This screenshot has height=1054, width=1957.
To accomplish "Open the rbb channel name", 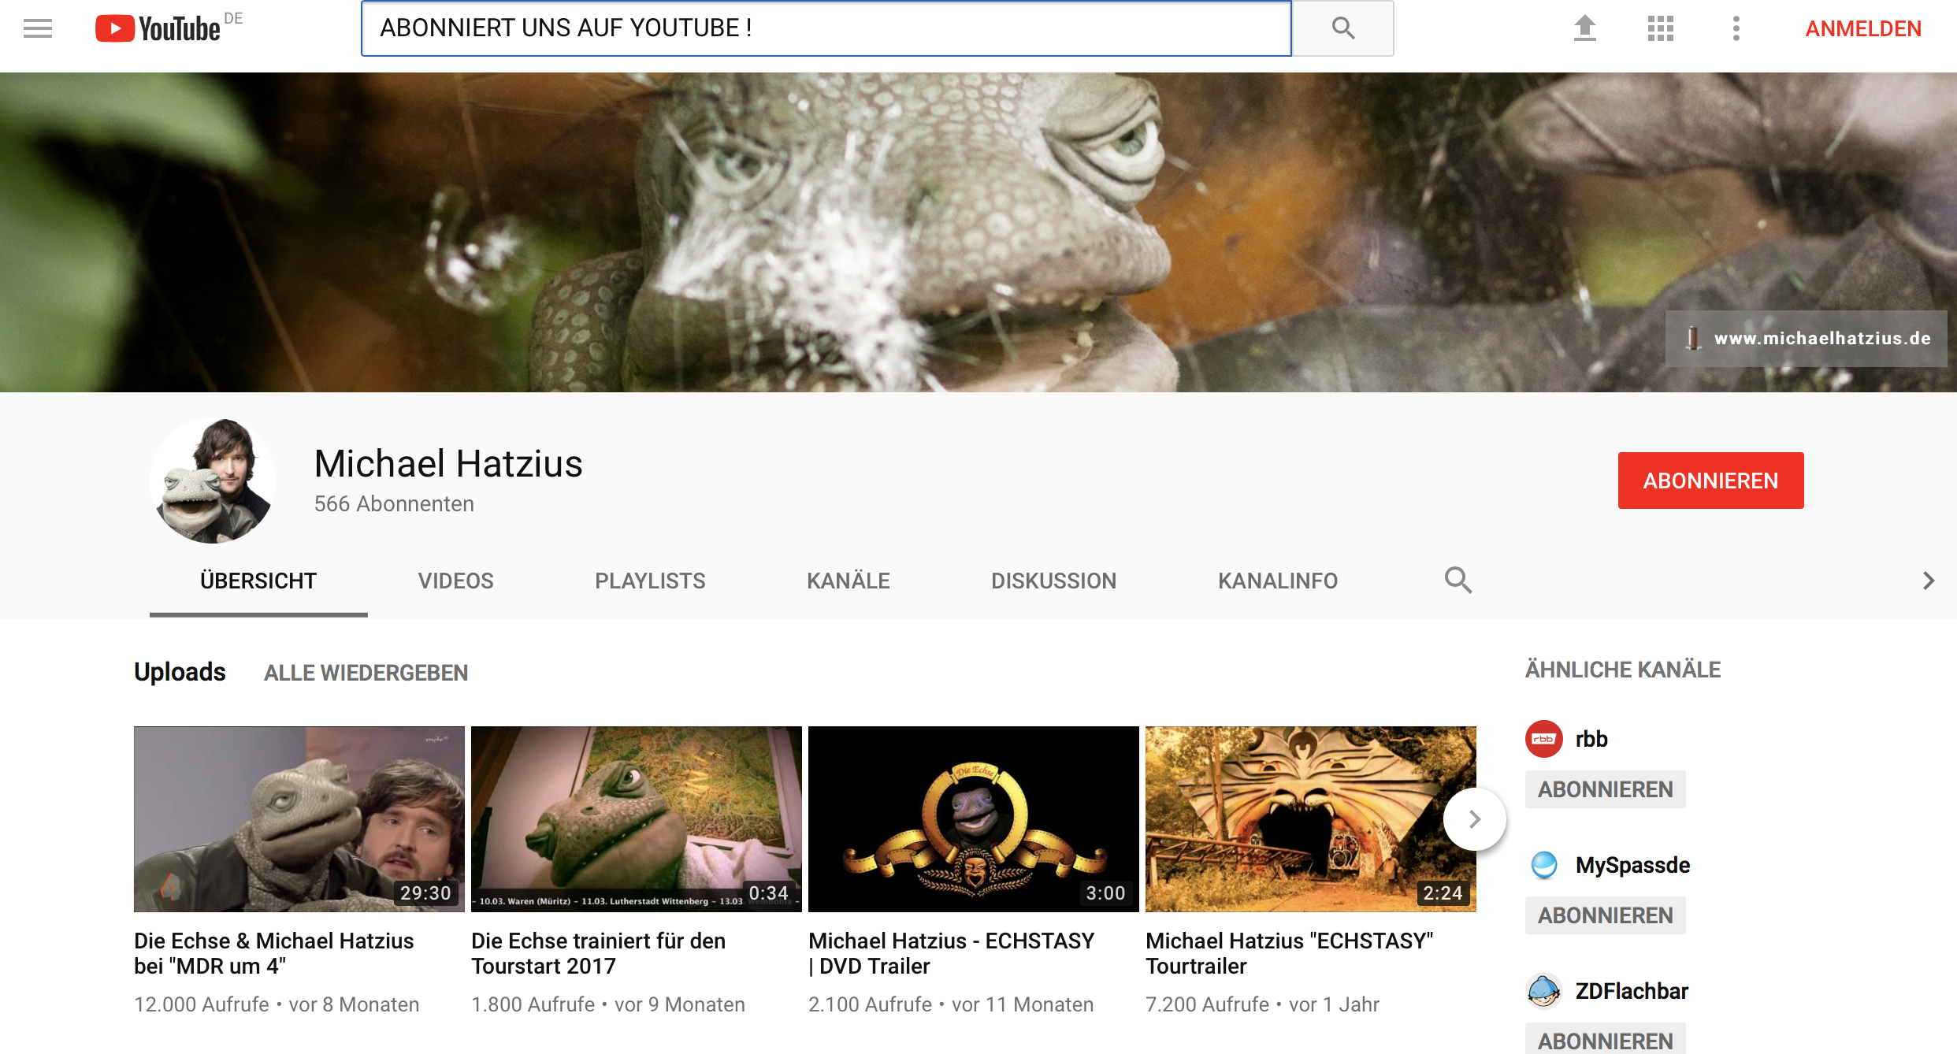I will (x=1591, y=739).
